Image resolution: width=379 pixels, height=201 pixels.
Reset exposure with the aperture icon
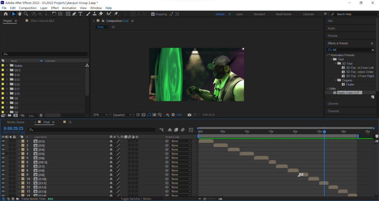[x=173, y=115]
